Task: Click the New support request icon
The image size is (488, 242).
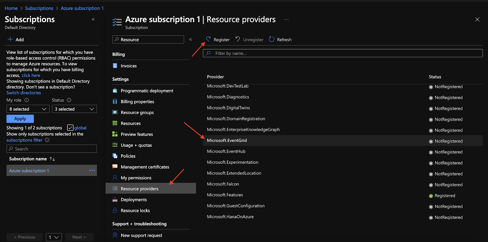Action: click(115, 235)
